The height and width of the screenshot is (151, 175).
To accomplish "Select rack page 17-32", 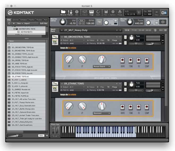I will click(134, 30).
